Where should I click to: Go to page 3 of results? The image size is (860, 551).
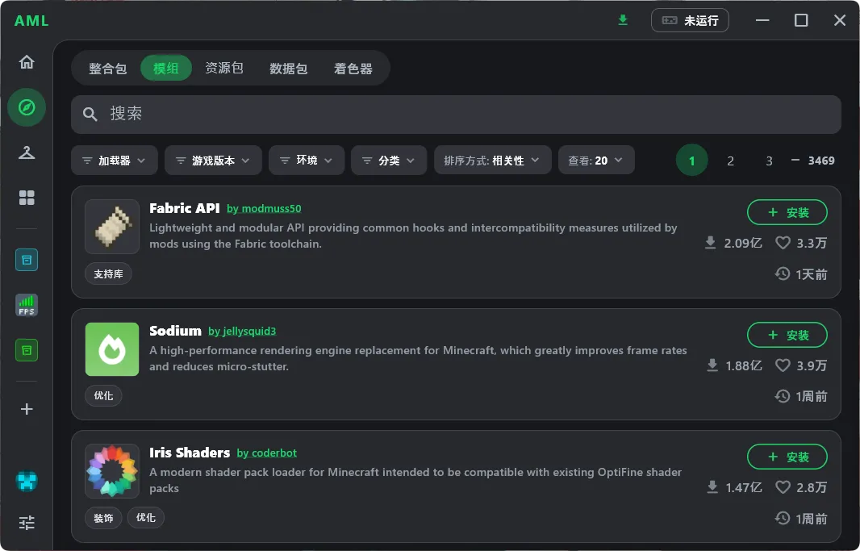(x=769, y=161)
